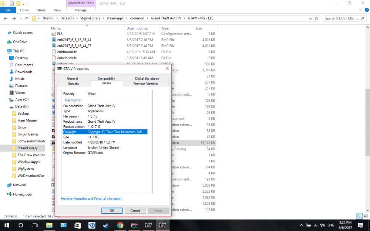Show hidden system tray icons
Viewport: 370px width, 231px height.
click(x=301, y=225)
